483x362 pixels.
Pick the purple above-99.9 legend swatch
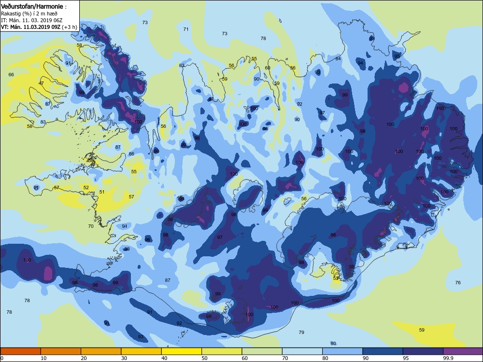click(x=463, y=351)
